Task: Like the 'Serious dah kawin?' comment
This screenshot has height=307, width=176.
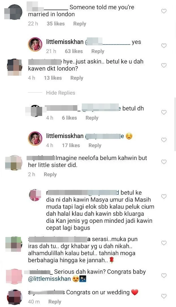Action: pos(164,276)
